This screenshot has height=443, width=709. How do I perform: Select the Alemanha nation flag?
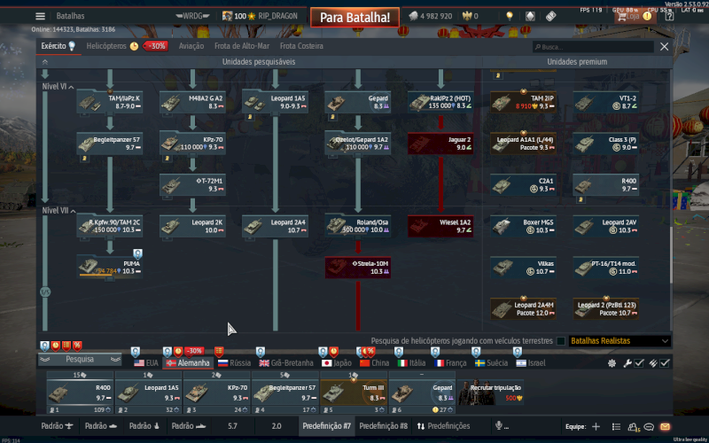[186, 363]
